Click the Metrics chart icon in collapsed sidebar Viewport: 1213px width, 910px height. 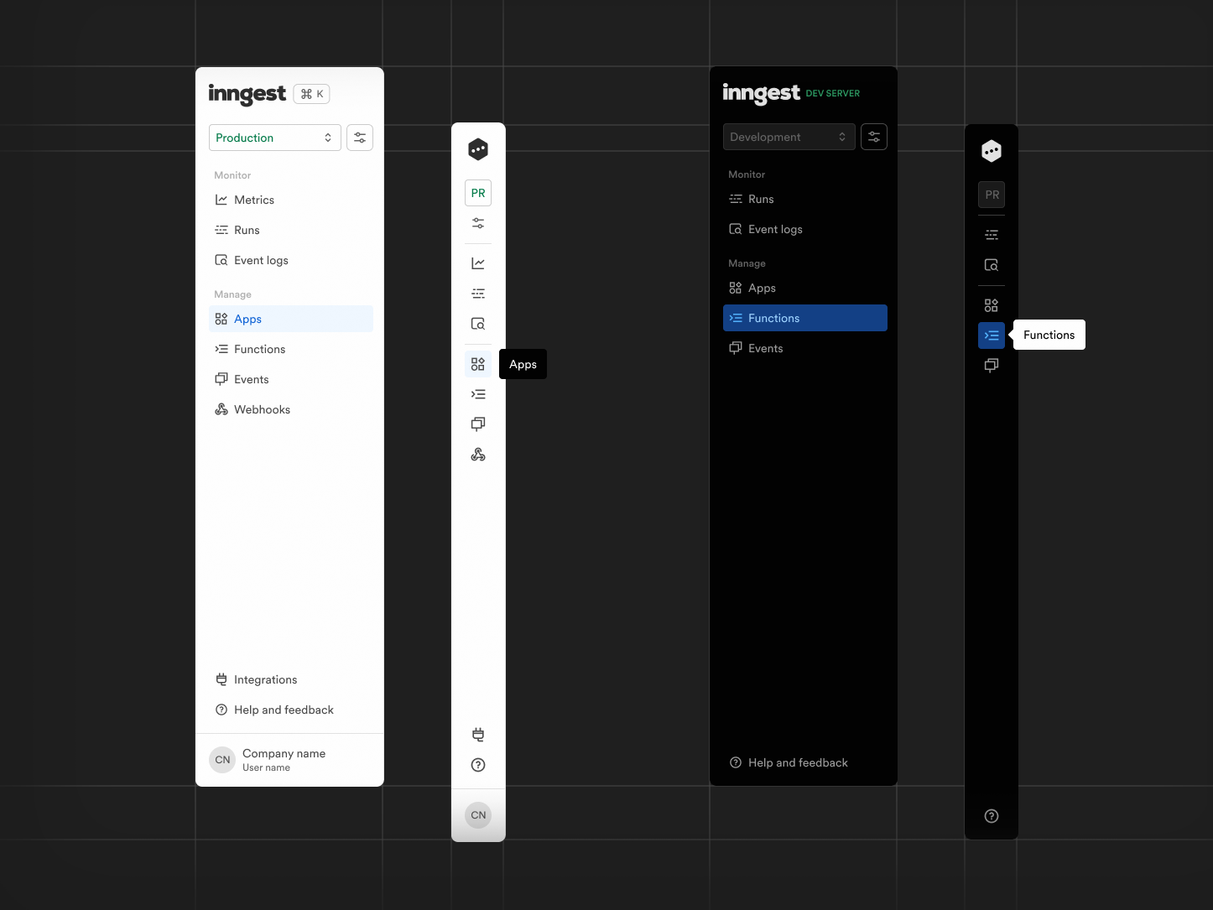[x=478, y=263]
